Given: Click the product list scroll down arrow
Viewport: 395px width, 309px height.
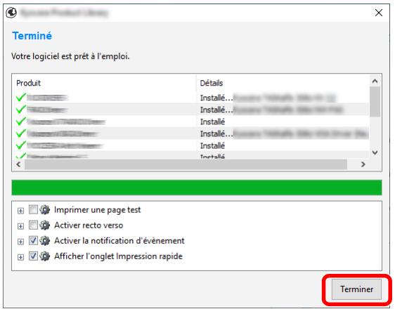Looking at the screenshot, I should [x=375, y=152].
